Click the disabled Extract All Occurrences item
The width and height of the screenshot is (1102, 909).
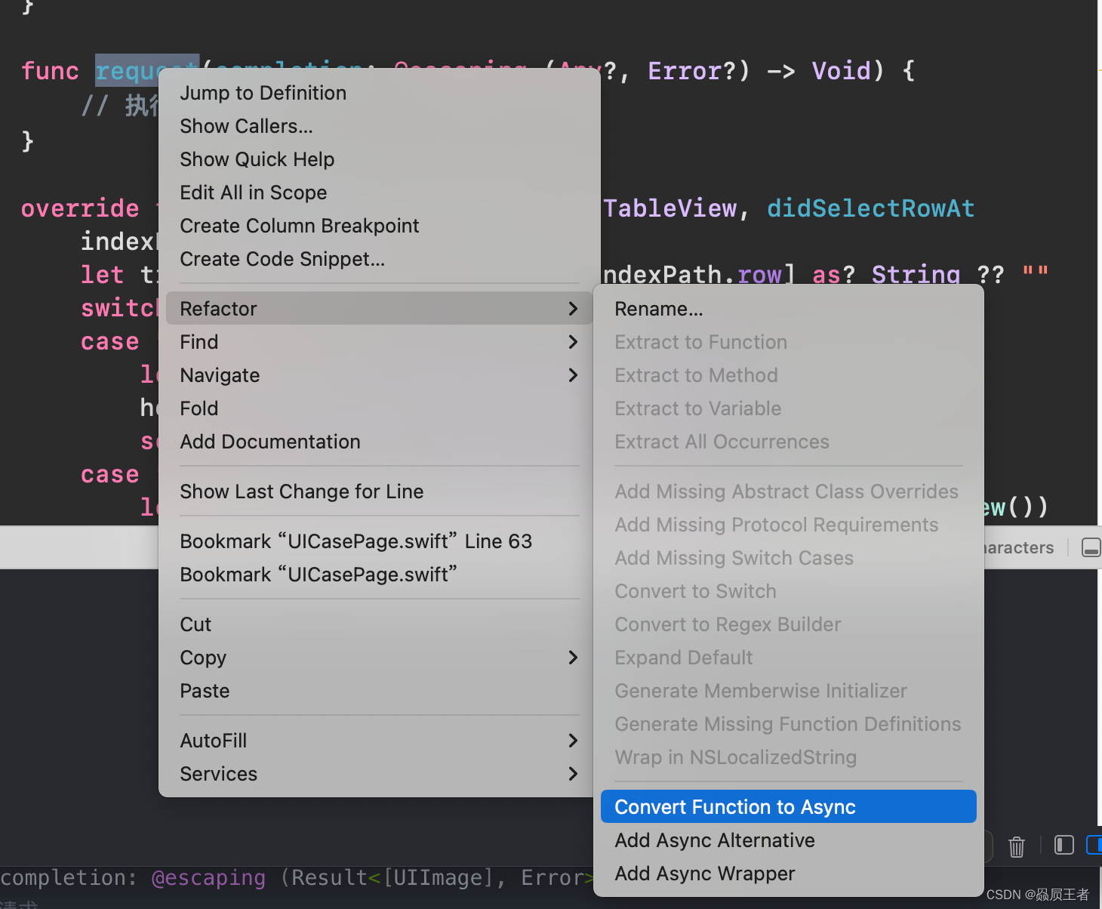point(789,442)
